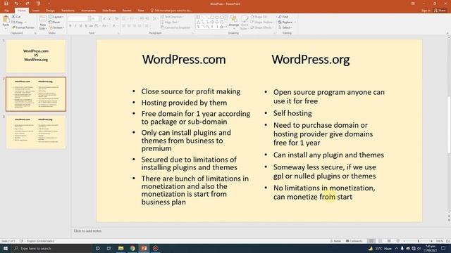Open Task View on taskbar

(x=109, y=248)
